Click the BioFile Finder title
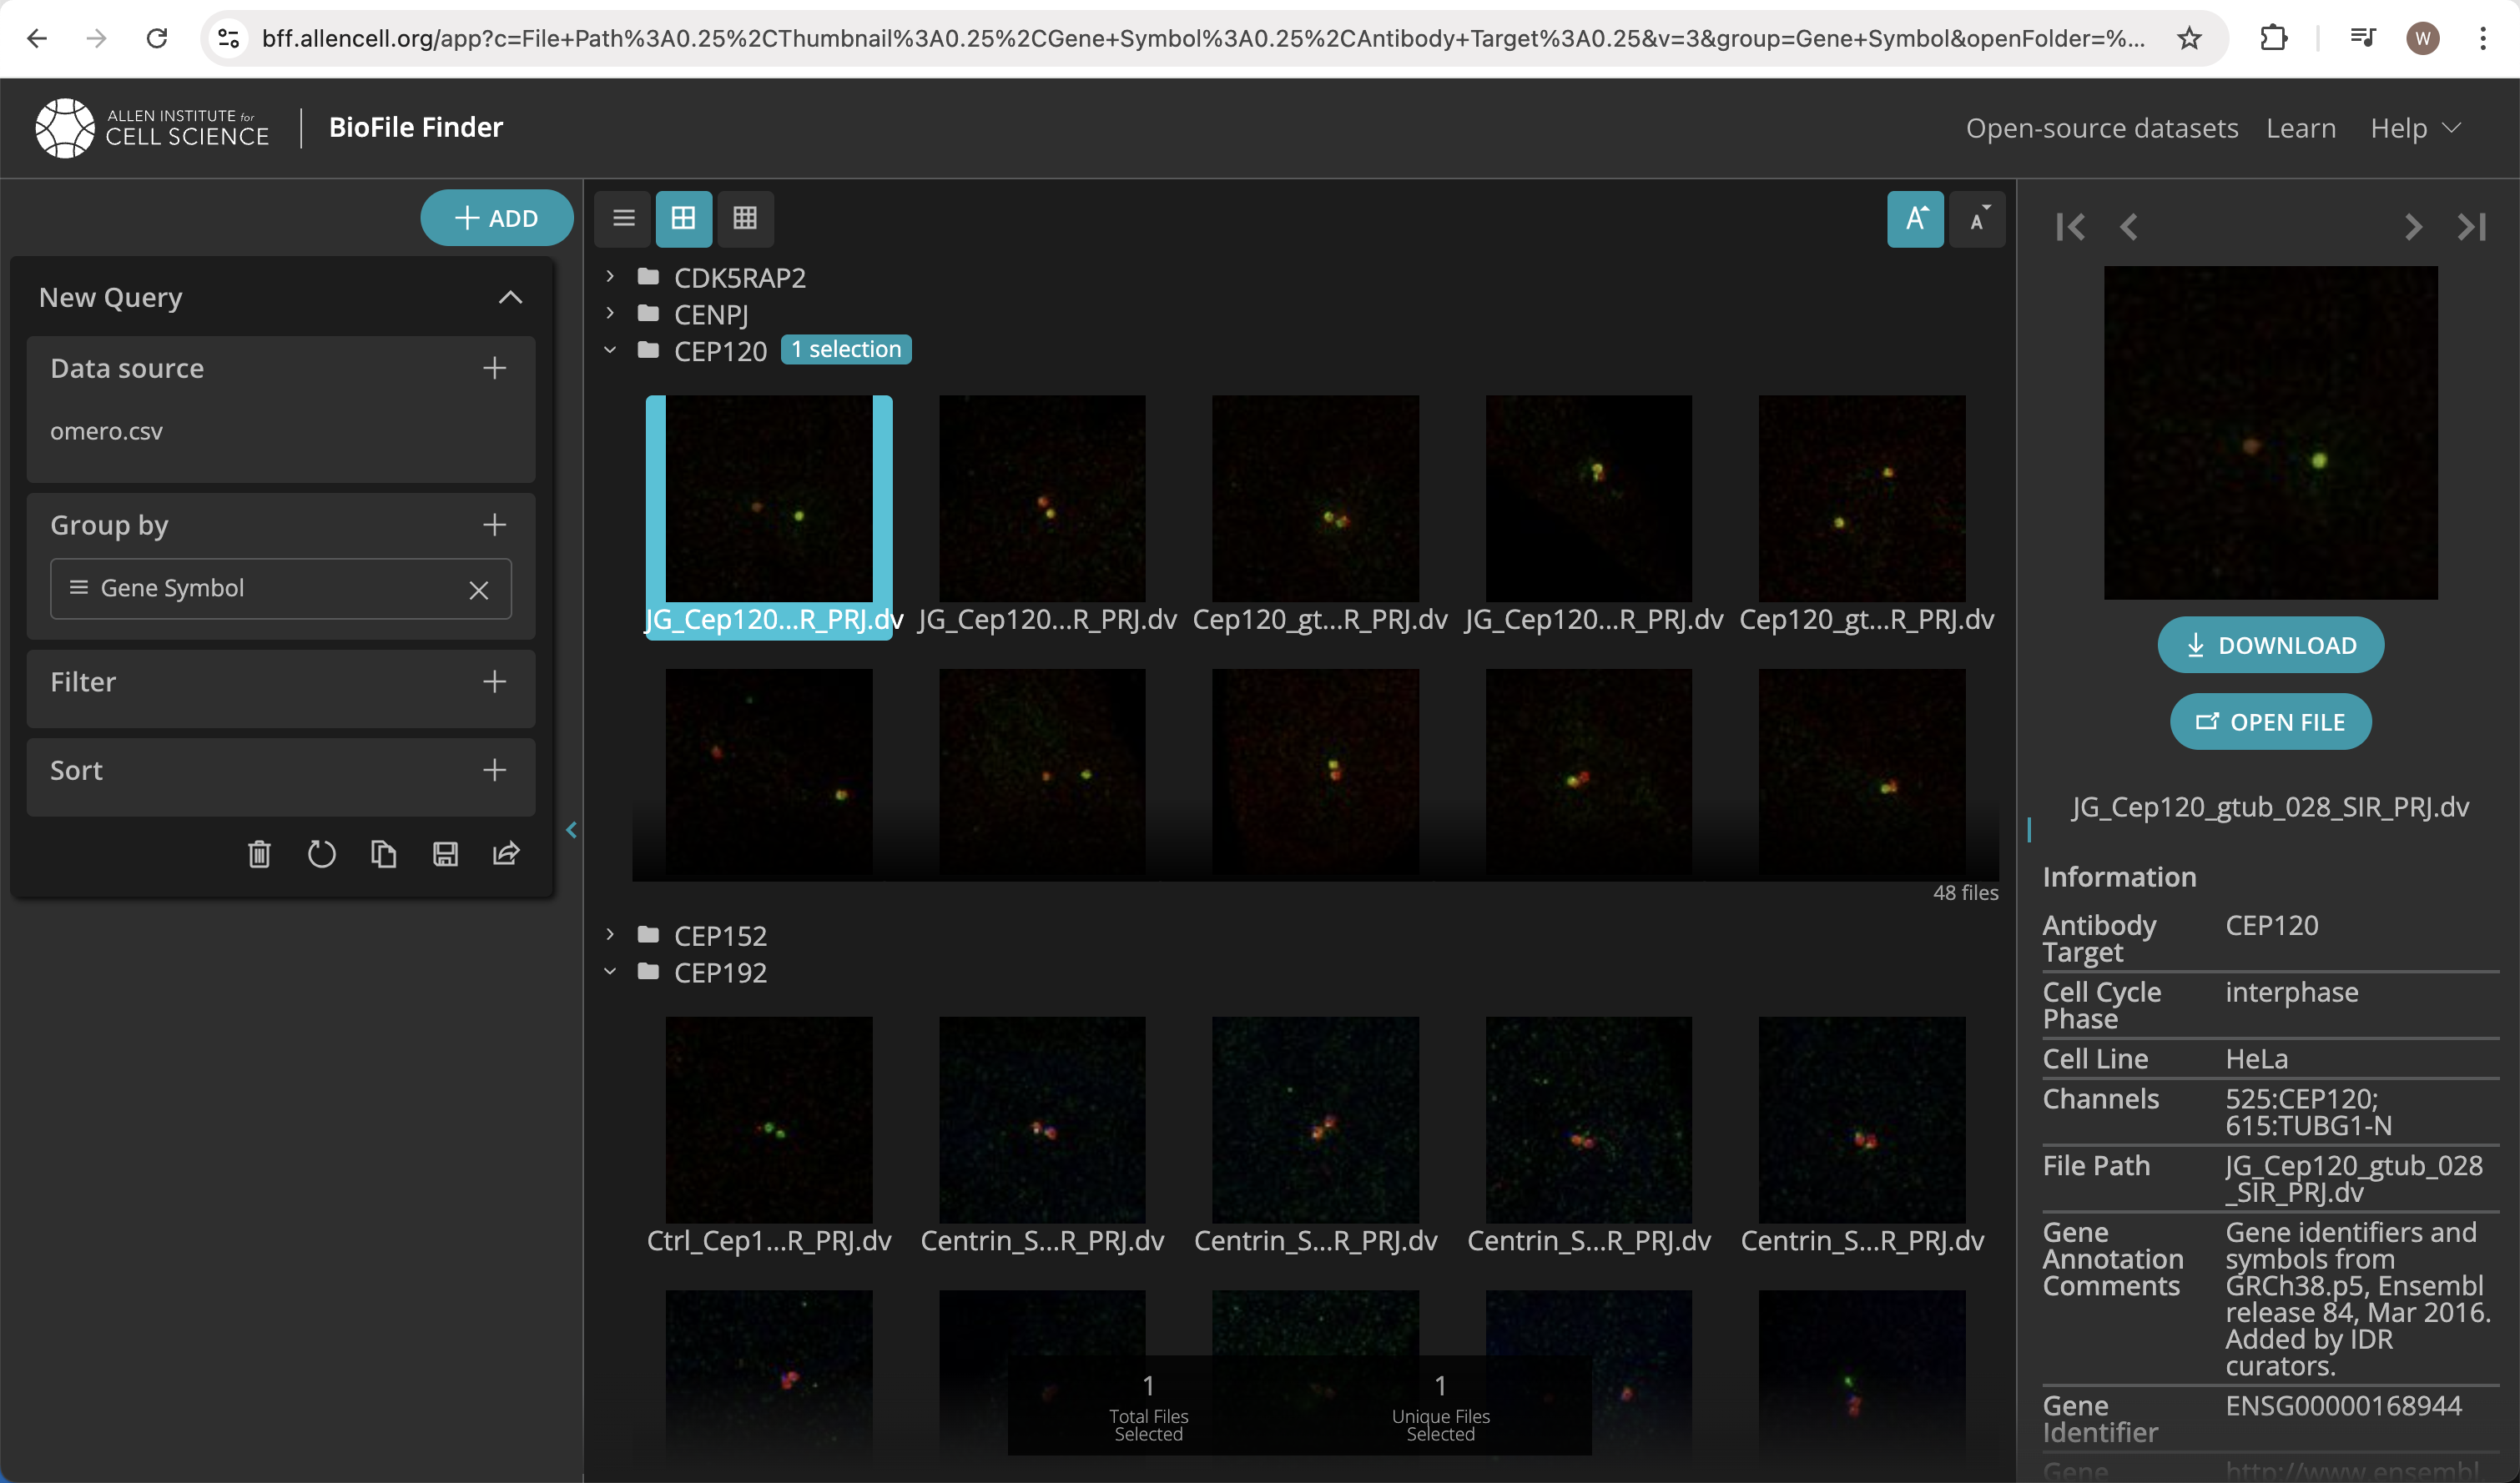 click(416, 127)
